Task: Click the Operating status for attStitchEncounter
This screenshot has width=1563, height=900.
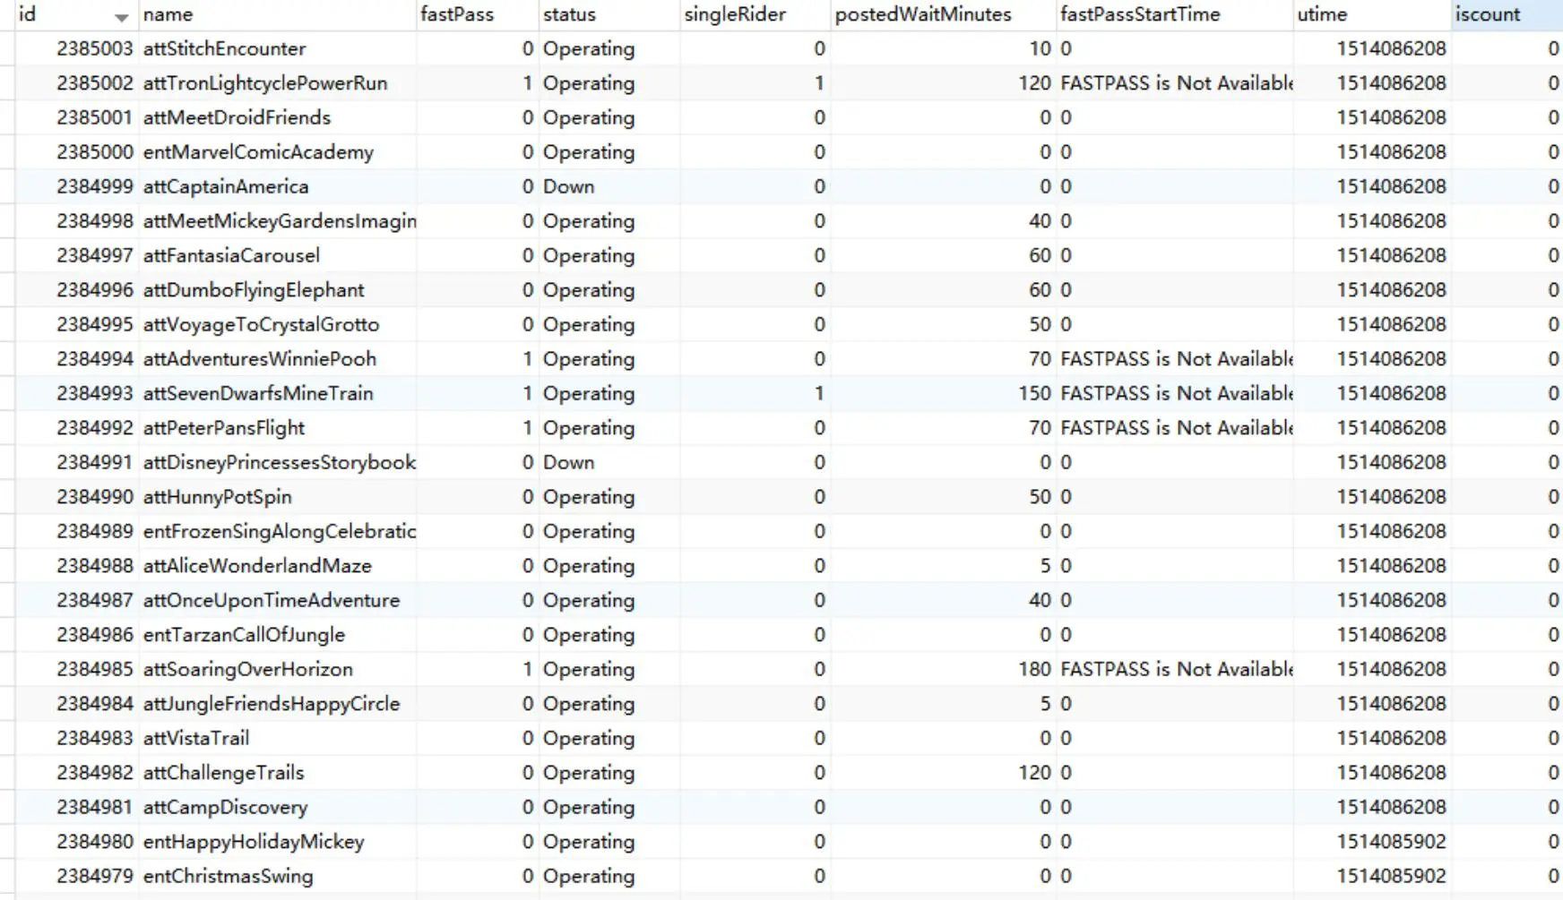Action: [609, 48]
